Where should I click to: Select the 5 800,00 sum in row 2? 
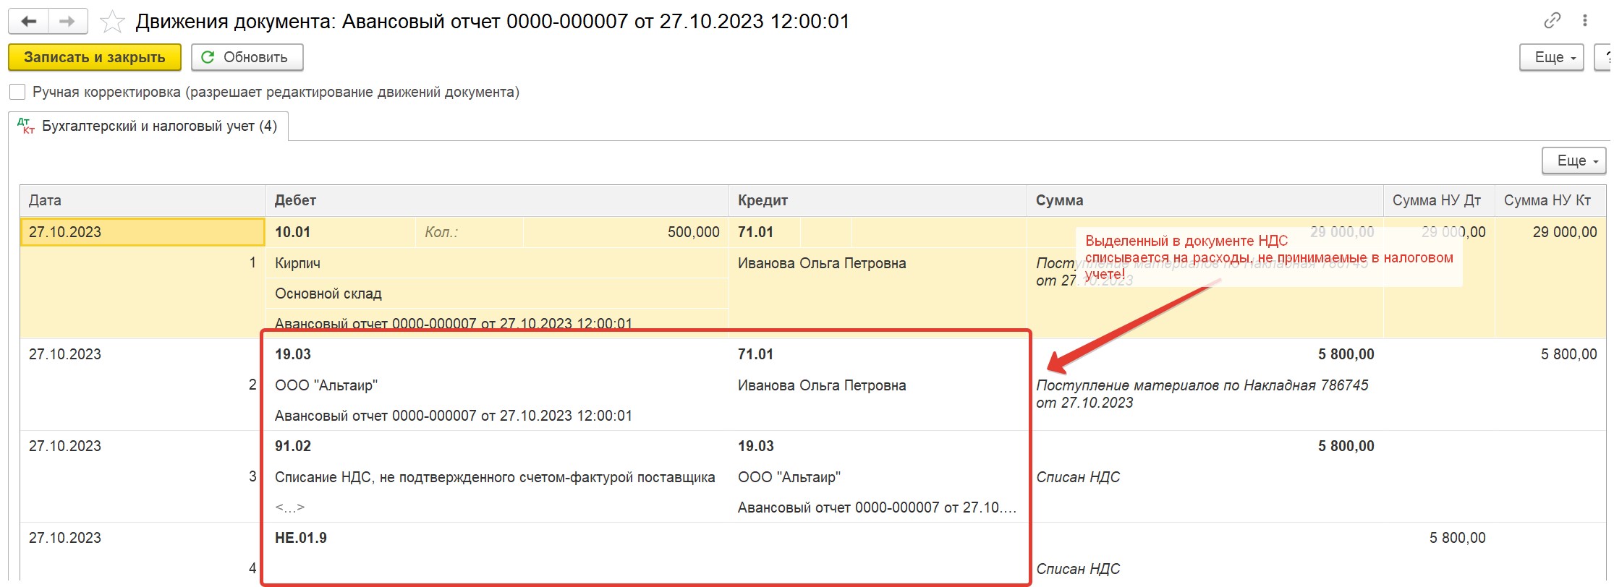click(1346, 354)
